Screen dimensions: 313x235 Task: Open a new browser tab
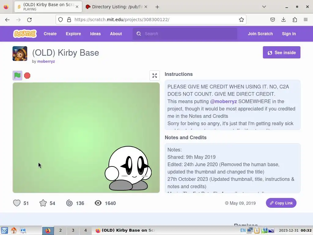click(x=157, y=7)
